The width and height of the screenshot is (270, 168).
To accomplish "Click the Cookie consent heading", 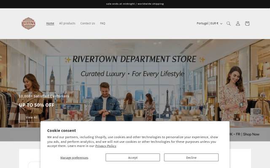I will pyautogui.click(x=62, y=131).
